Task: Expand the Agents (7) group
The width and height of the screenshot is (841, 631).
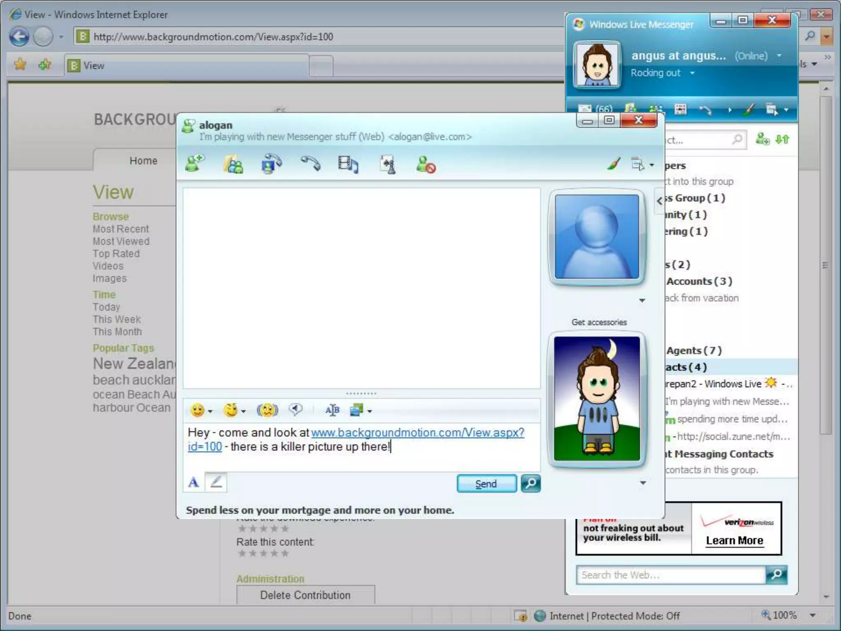Action: pos(694,350)
